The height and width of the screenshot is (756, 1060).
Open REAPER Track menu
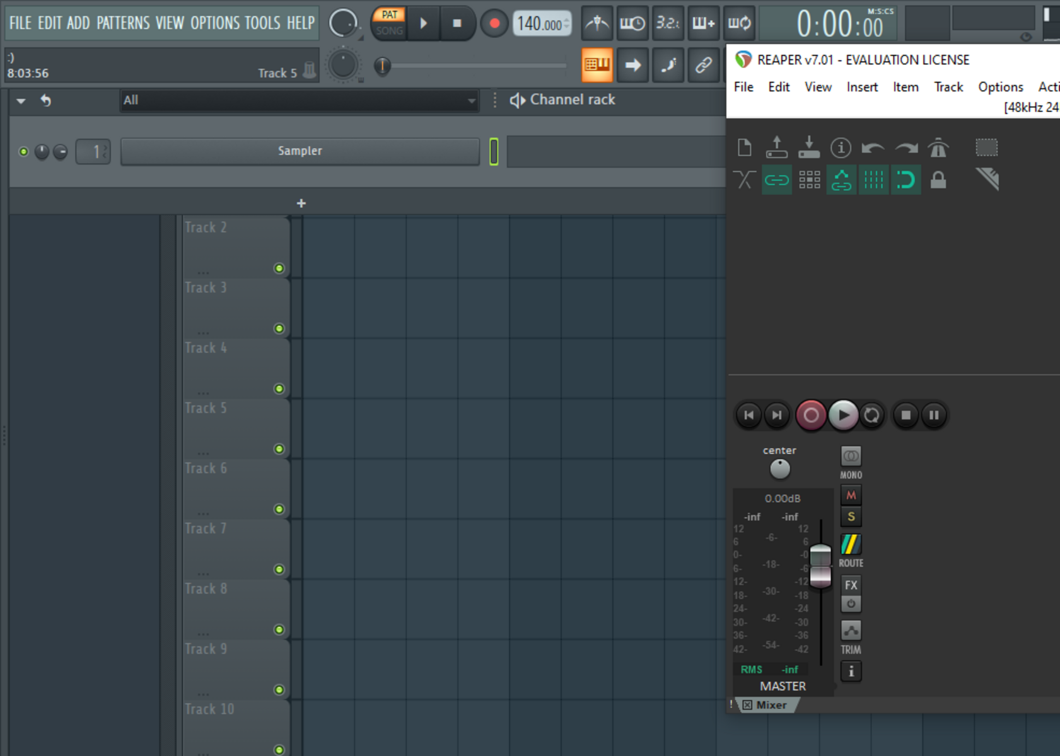click(948, 87)
